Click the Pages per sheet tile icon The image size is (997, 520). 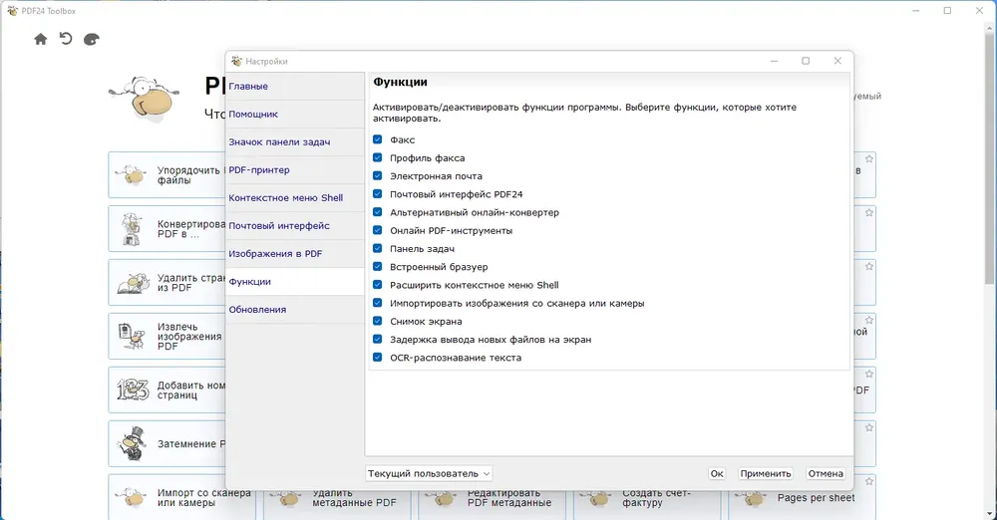coord(752,498)
